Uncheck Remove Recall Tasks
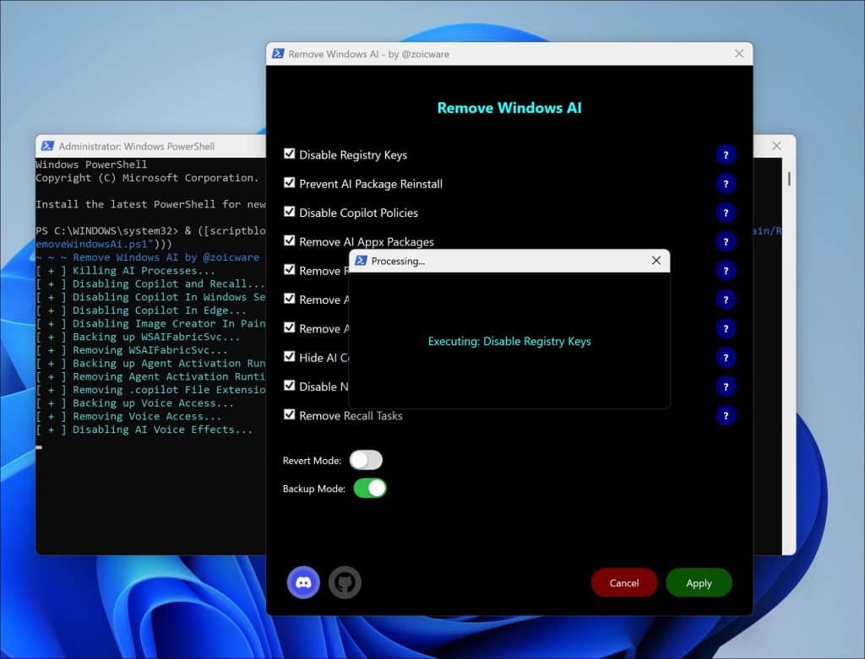 tap(290, 414)
